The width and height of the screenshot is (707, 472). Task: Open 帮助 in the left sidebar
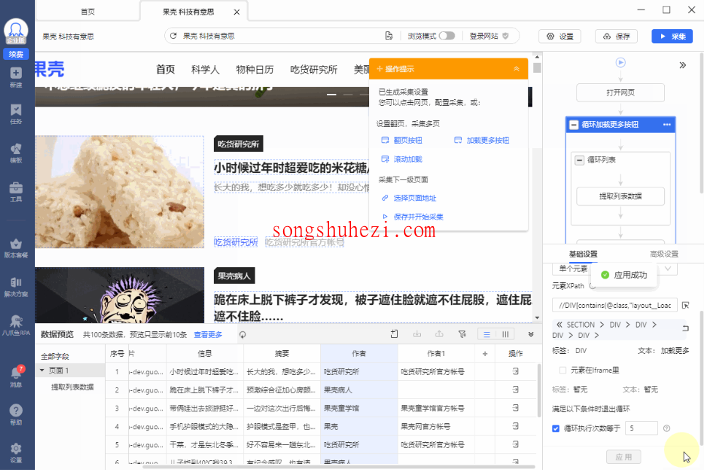(16, 415)
